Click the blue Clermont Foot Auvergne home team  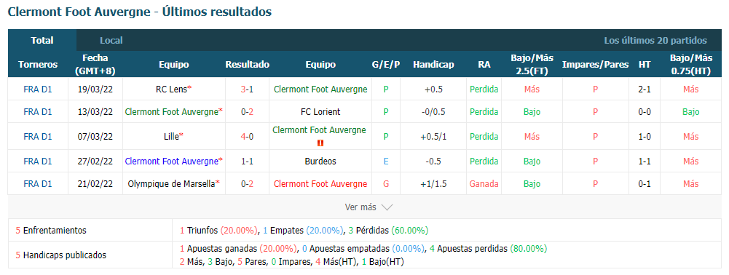[172, 162]
